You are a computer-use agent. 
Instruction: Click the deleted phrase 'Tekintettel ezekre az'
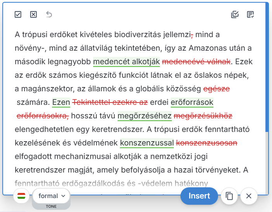click(x=110, y=103)
